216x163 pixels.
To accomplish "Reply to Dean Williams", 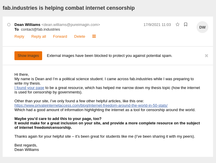I will 19,37.
